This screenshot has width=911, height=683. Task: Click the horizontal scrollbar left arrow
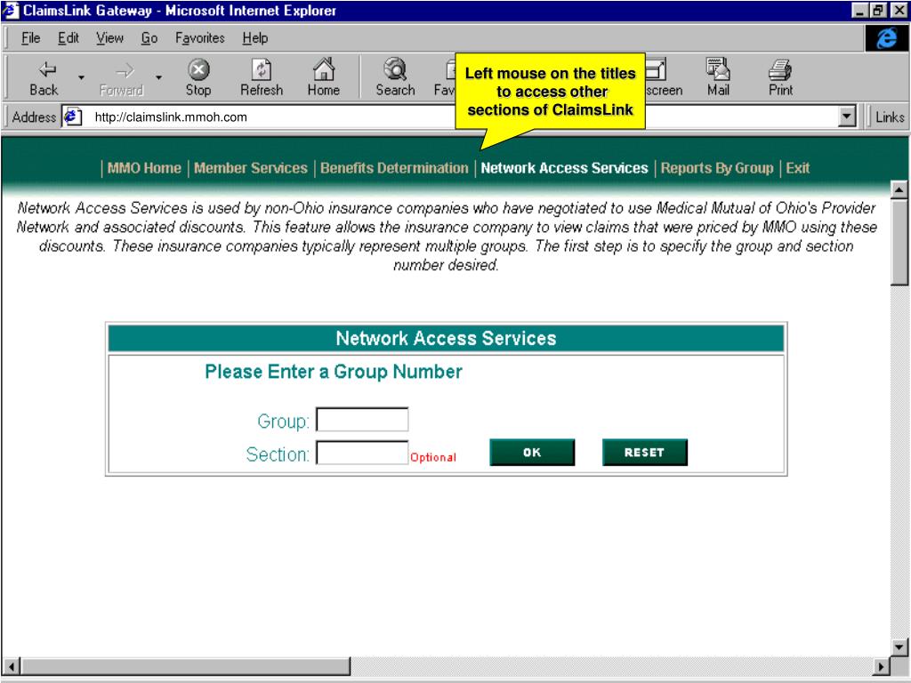pos(11,666)
